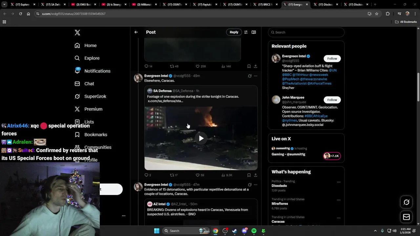Switch to the '(17) Faytuks' tab
Viewport: 420px width, 236px height.
click(205, 5)
